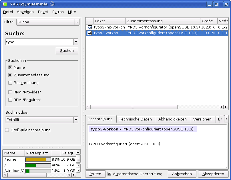Click package list horizontal scrollbar thumb
Image resolution: width=231 pixels, height=180 pixels.
pyautogui.click(x=134, y=107)
